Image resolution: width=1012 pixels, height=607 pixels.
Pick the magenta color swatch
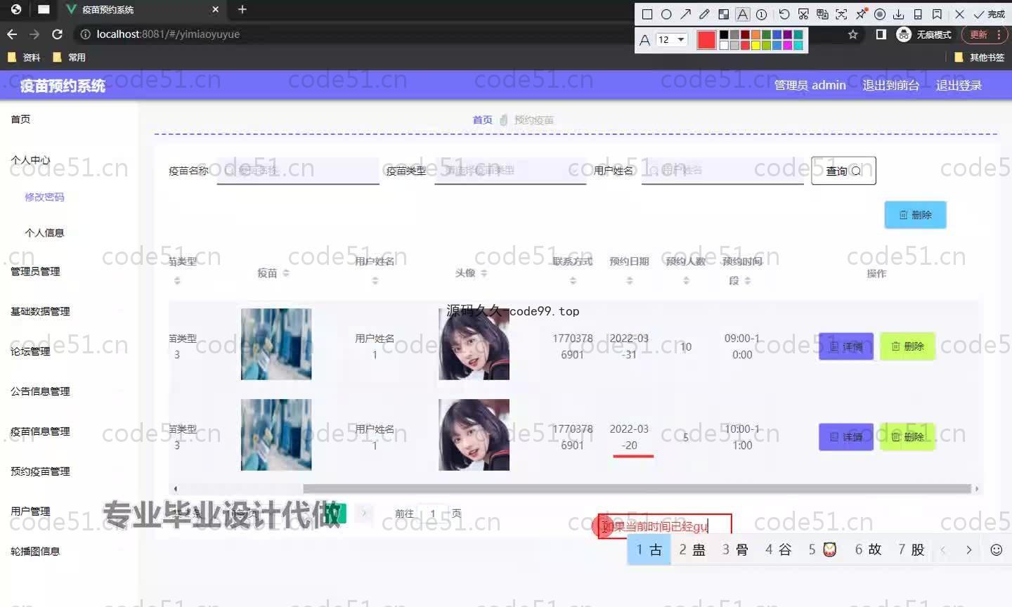[787, 45]
